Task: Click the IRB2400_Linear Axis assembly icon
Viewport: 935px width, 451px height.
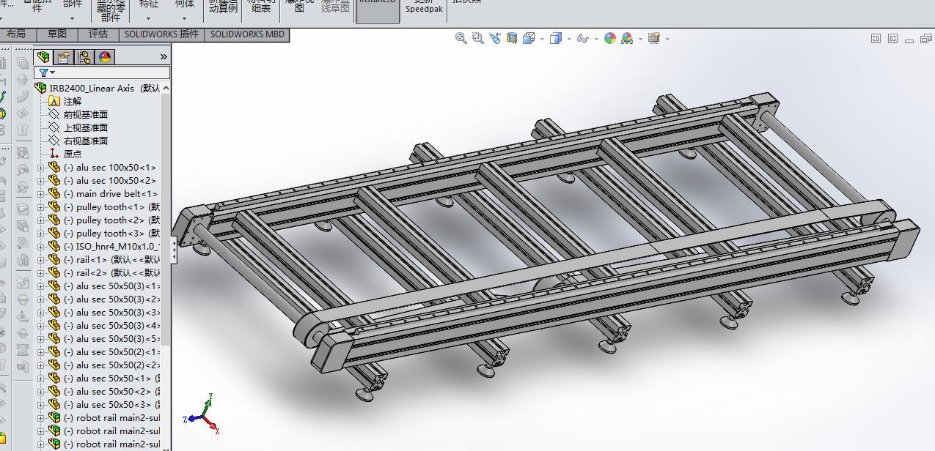Action: click(41, 88)
